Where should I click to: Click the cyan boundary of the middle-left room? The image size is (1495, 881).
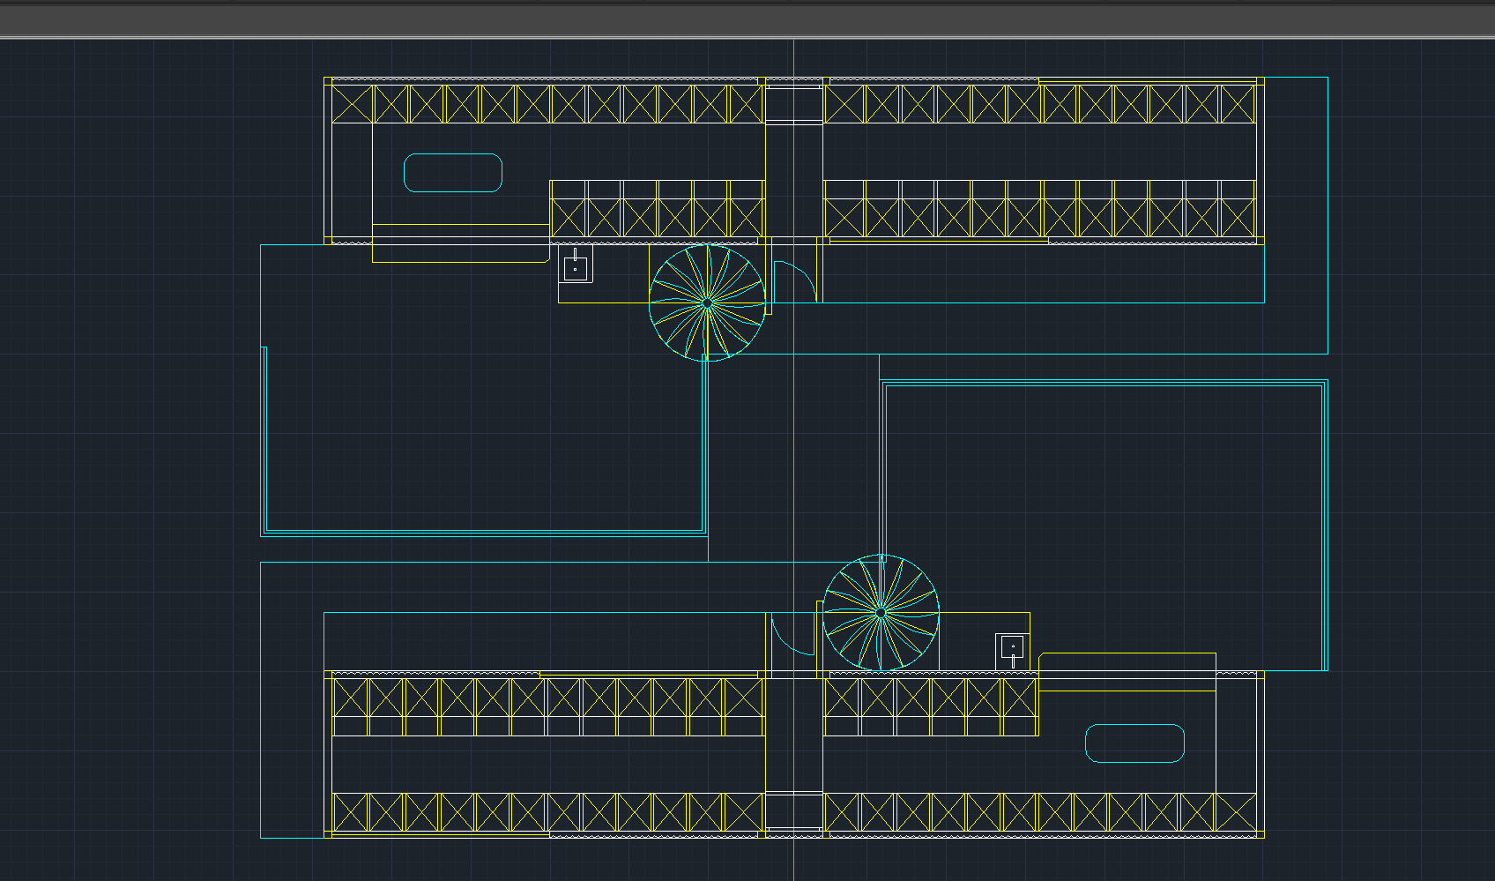point(485,532)
